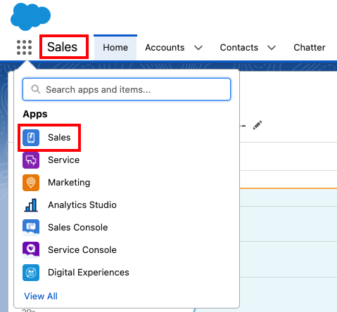Switch to the Home tab

[x=115, y=48]
